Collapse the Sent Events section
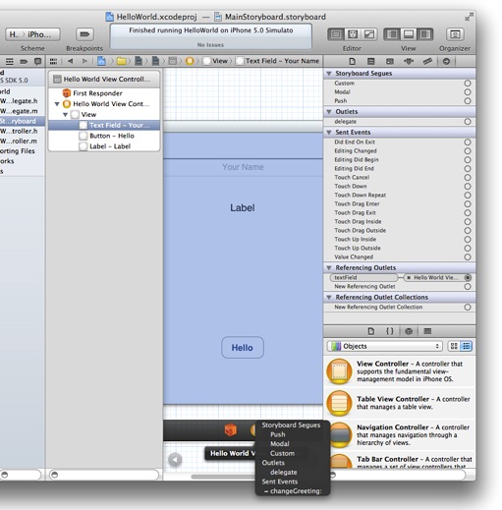Image resolution: width=502 pixels, height=510 pixels. pos(329,133)
